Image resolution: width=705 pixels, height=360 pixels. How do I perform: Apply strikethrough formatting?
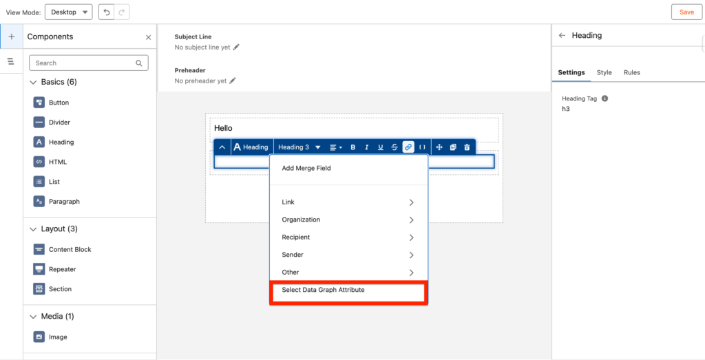394,147
